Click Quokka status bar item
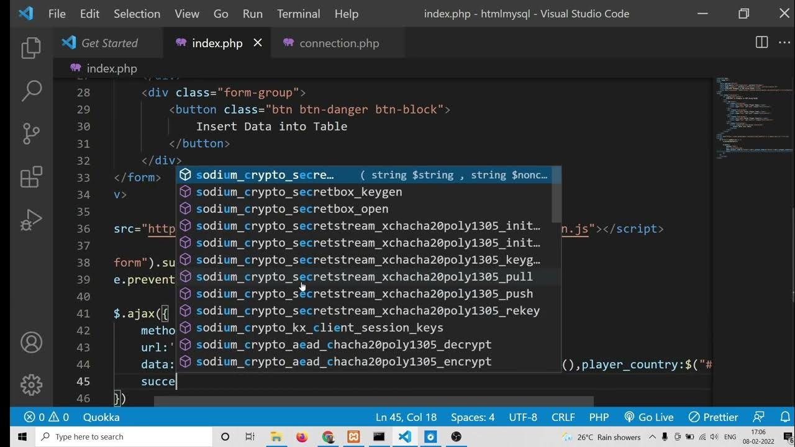 [x=101, y=417]
